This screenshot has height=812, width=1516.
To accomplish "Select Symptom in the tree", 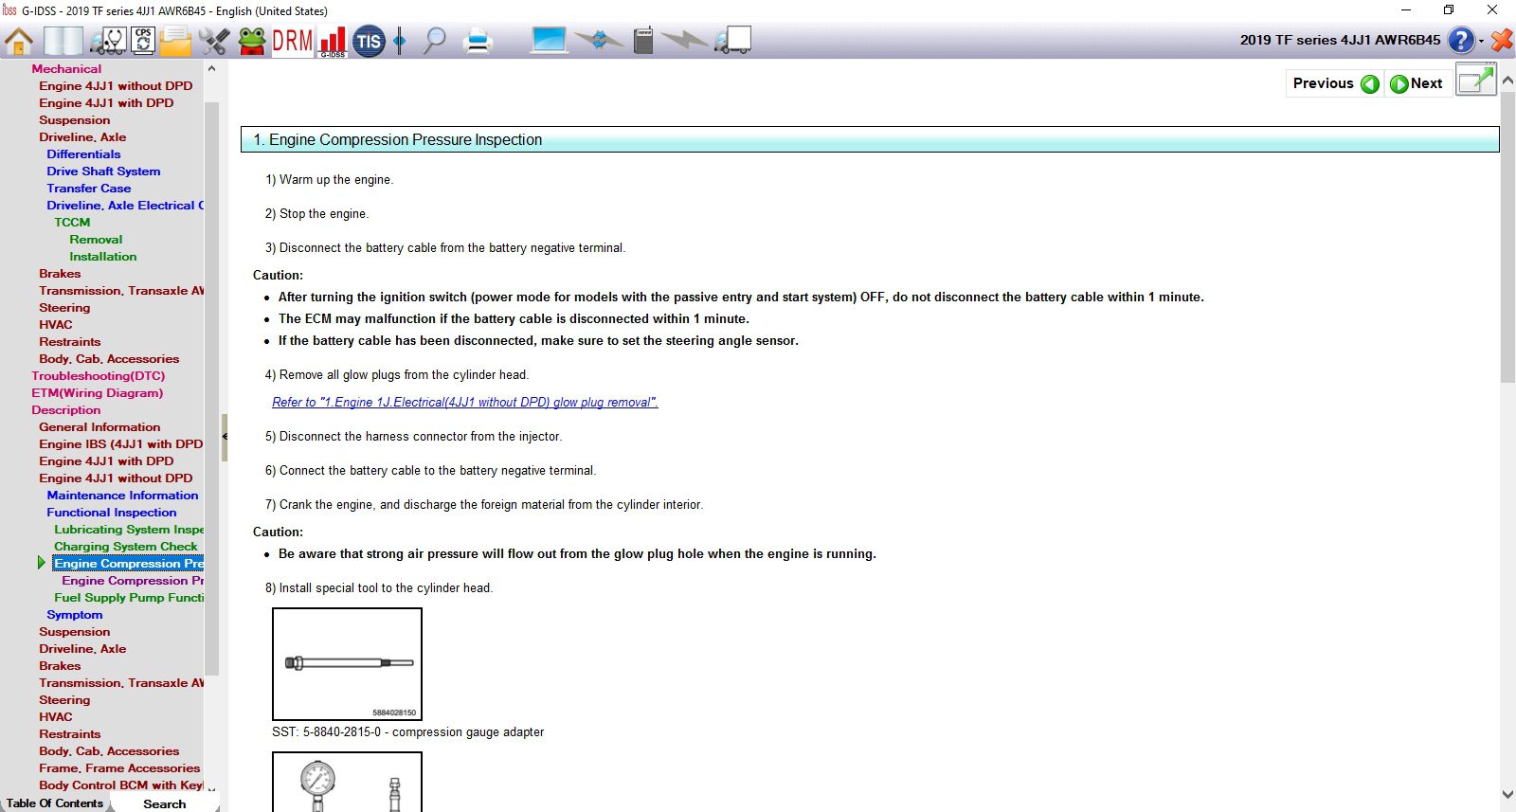I will (x=74, y=614).
